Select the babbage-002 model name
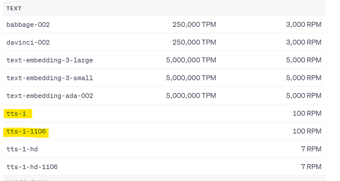The image size is (340, 181). click(28, 25)
